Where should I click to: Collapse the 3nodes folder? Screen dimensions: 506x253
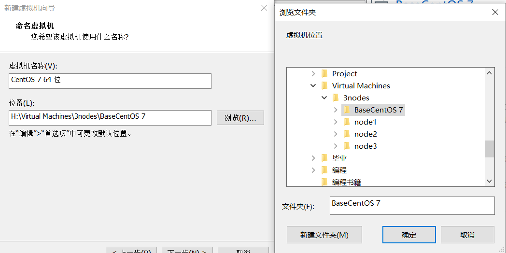point(324,98)
